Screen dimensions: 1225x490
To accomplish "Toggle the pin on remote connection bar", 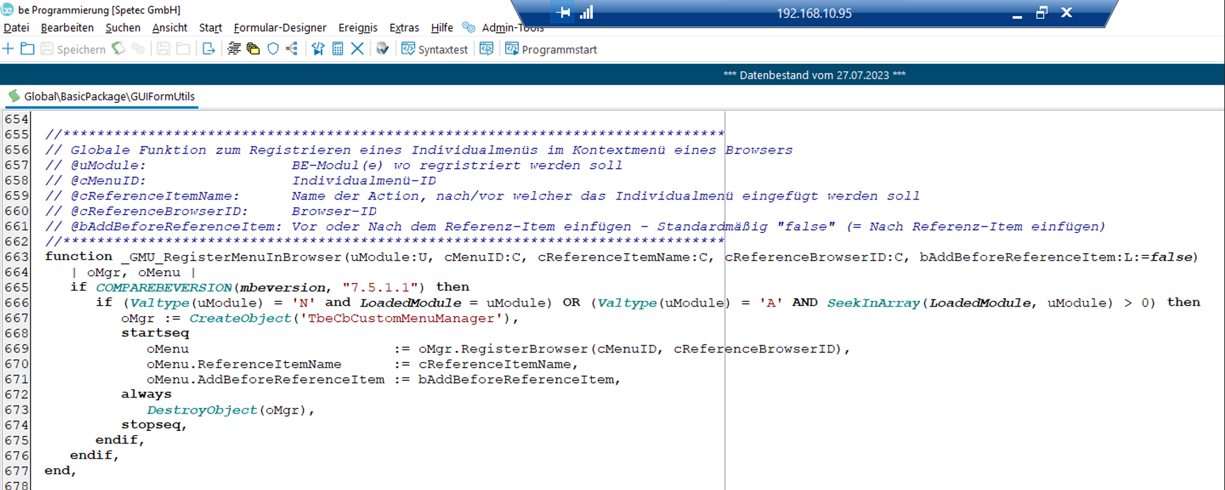I will coord(563,13).
